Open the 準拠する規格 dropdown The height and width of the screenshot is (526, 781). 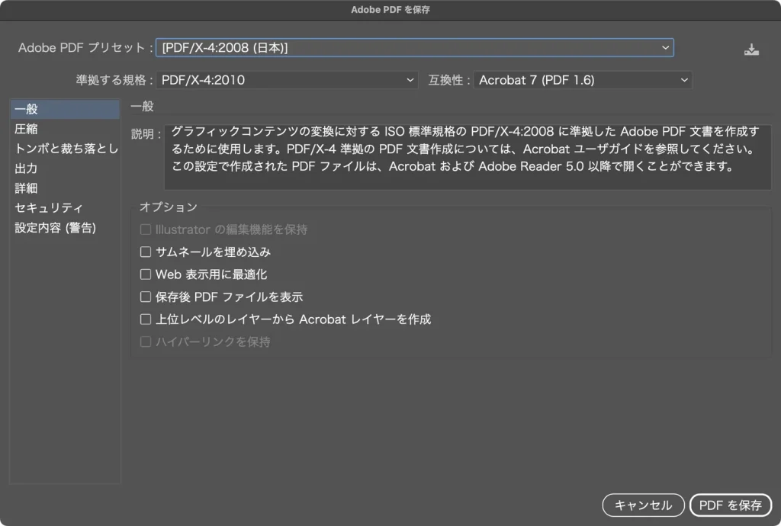(287, 80)
